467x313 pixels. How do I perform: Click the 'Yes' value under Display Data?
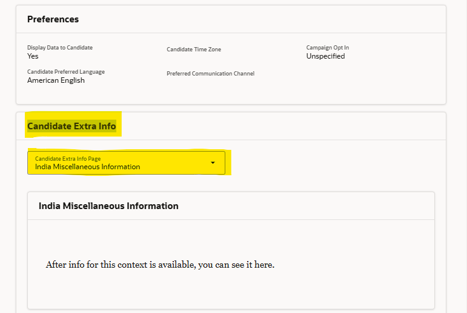click(33, 56)
